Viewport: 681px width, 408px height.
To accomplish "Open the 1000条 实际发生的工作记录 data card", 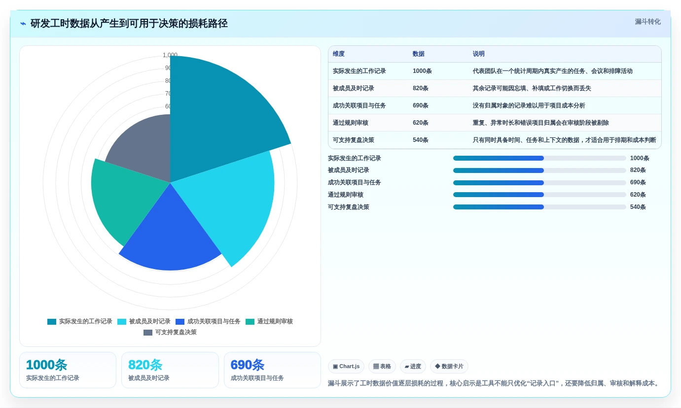I will (68, 370).
